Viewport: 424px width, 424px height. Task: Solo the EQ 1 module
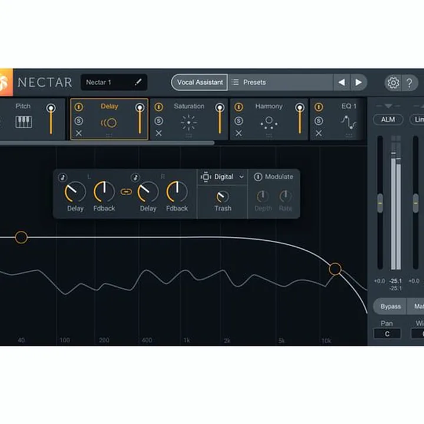point(319,121)
